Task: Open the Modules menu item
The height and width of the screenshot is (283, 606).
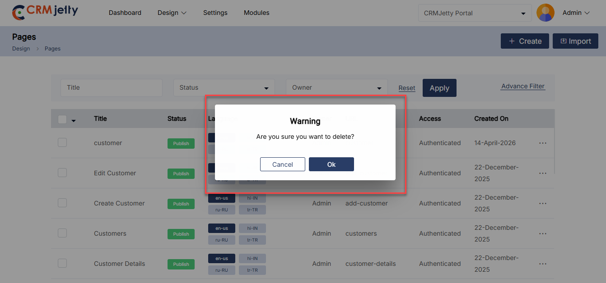Action: coord(256,13)
